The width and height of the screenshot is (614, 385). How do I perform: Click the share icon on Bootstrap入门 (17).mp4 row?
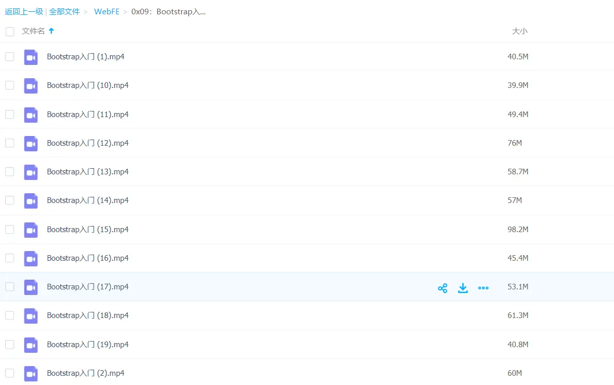click(443, 288)
